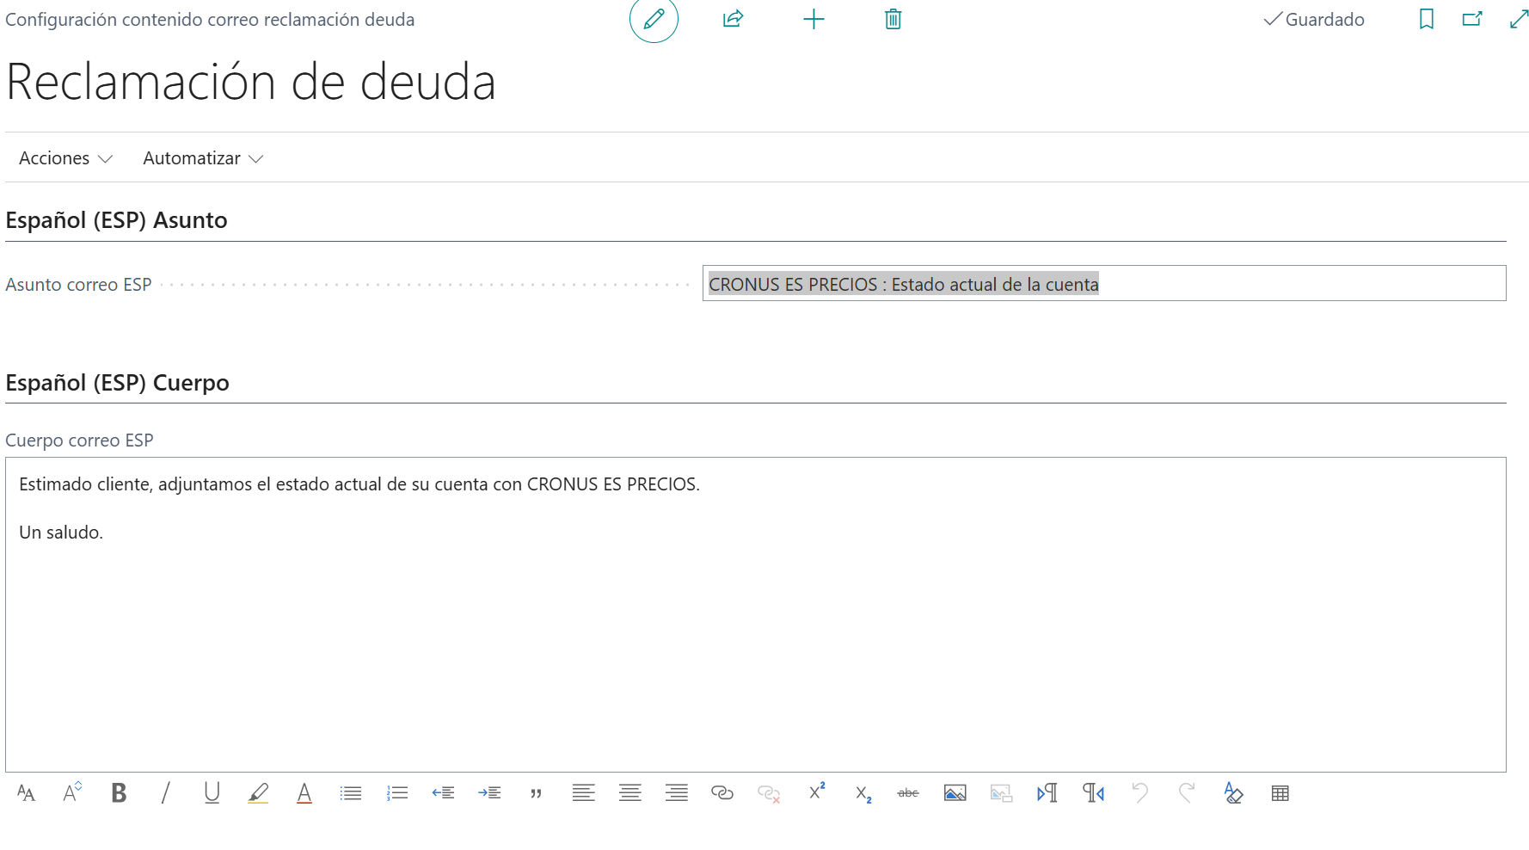
Task: Delete record using trash icon
Action: tap(893, 19)
